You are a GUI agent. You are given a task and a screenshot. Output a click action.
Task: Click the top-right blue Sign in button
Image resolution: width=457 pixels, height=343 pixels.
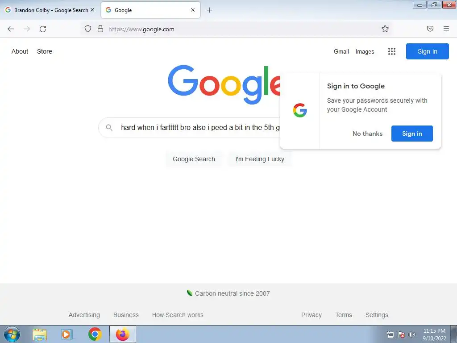(x=427, y=51)
